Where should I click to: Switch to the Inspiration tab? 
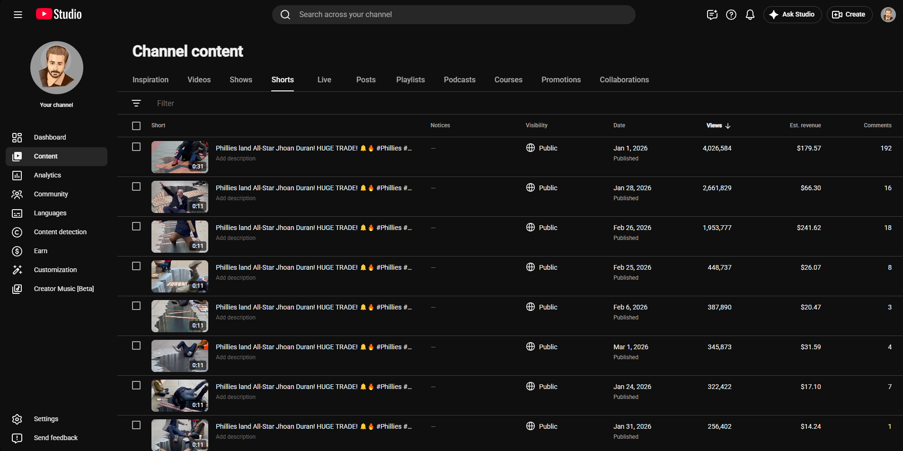[x=150, y=80]
